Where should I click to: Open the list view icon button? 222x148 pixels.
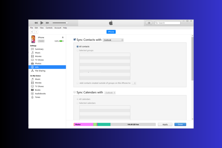[x=149, y=23]
